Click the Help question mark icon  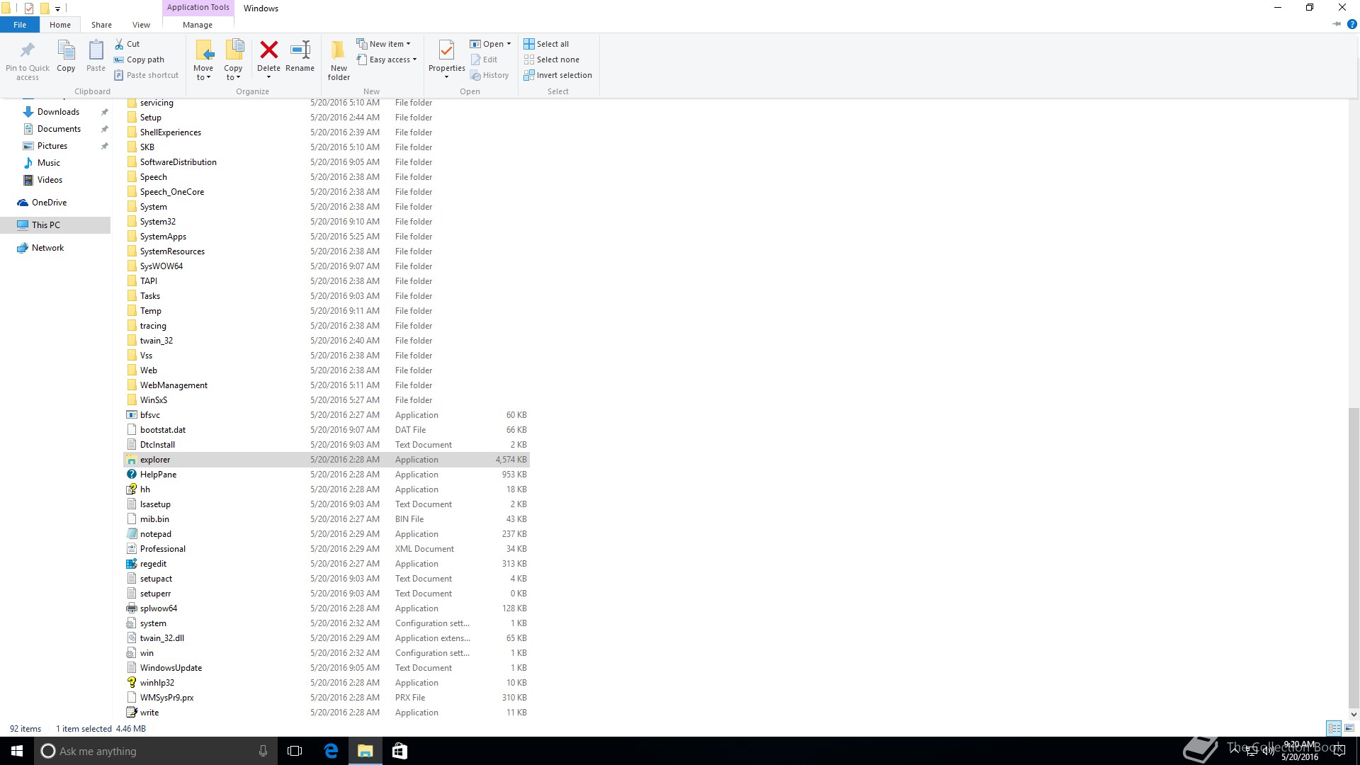coord(1351,24)
